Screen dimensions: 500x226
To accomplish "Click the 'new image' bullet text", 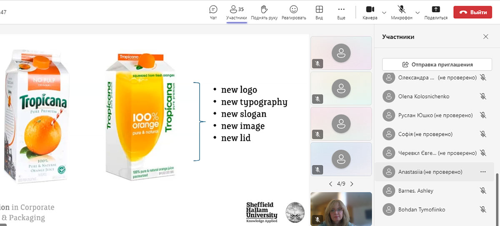I will tap(243, 126).
